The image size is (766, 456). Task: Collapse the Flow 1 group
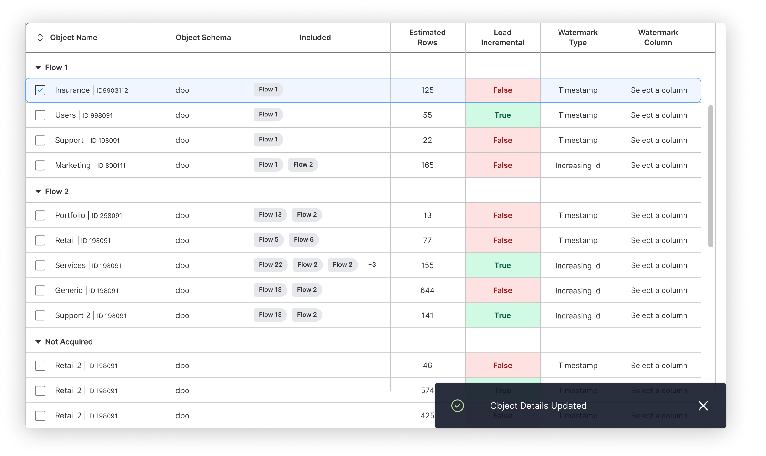(x=38, y=68)
